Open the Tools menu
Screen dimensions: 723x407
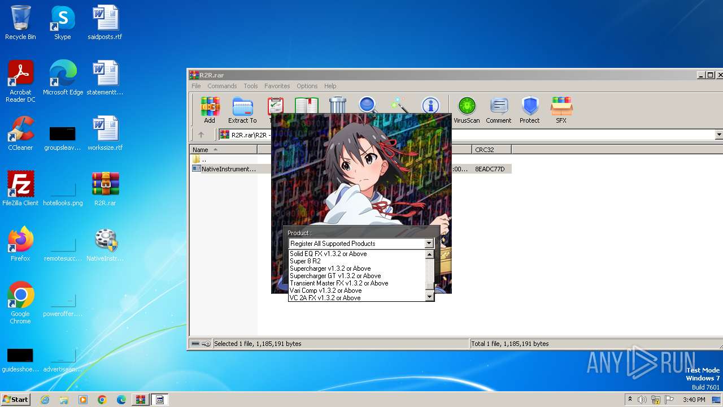[x=251, y=86]
